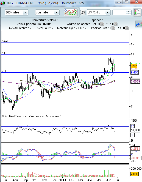Open the Journalier timeframe dropdown
142x182 pixels.
[x=47, y=12]
